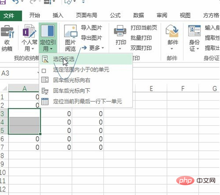The width and height of the screenshot is (220, 195).
Task: Click the 打印 printer icon
Action: pyautogui.click(x=120, y=31)
